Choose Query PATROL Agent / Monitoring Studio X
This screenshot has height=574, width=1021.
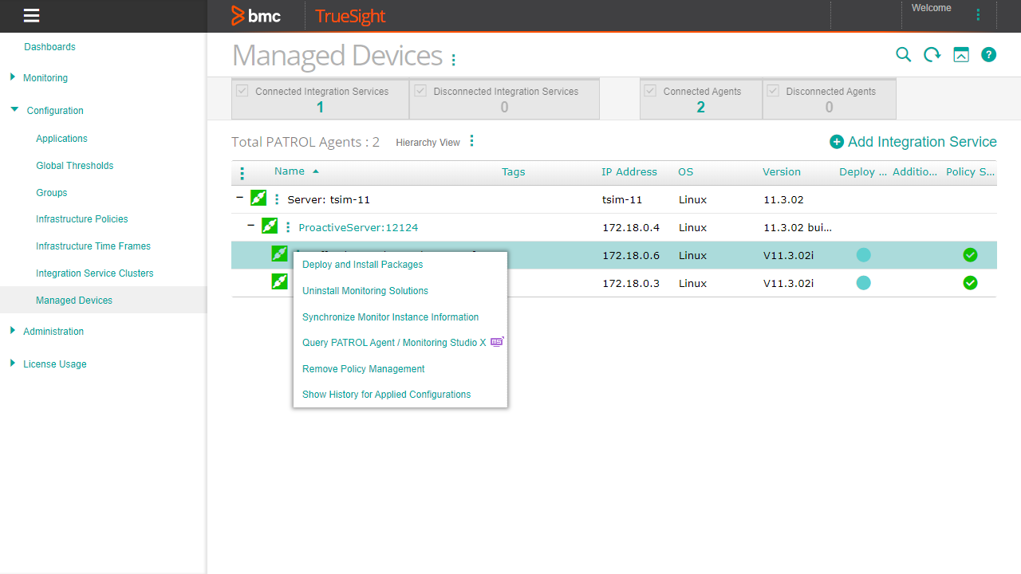(x=394, y=343)
